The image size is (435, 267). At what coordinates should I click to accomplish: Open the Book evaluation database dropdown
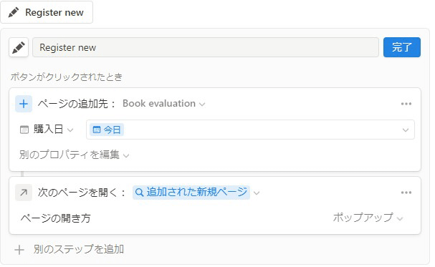(163, 104)
